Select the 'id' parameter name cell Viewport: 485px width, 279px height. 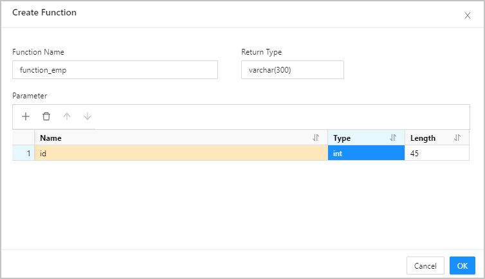click(181, 154)
